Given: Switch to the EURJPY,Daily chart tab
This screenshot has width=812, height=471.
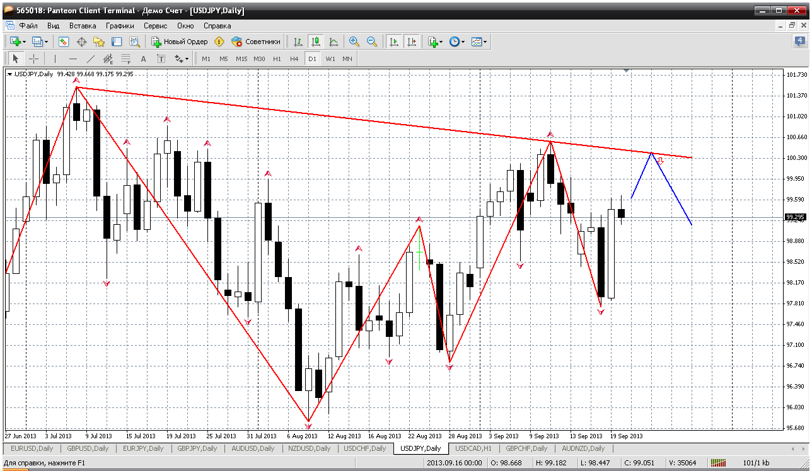Looking at the screenshot, I should click(144, 448).
